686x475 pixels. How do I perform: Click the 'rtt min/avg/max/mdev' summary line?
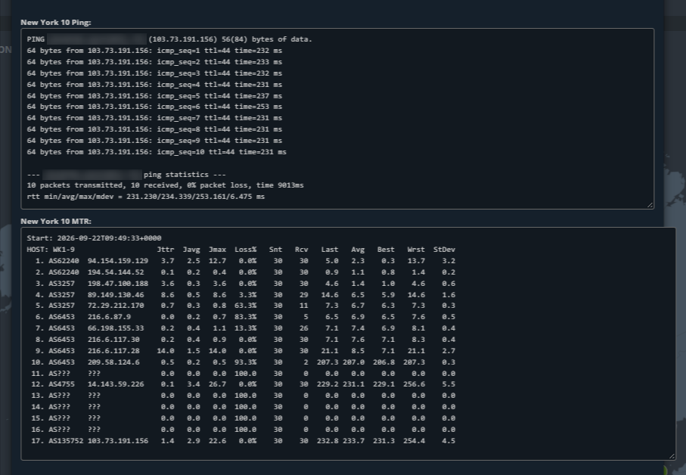point(146,197)
